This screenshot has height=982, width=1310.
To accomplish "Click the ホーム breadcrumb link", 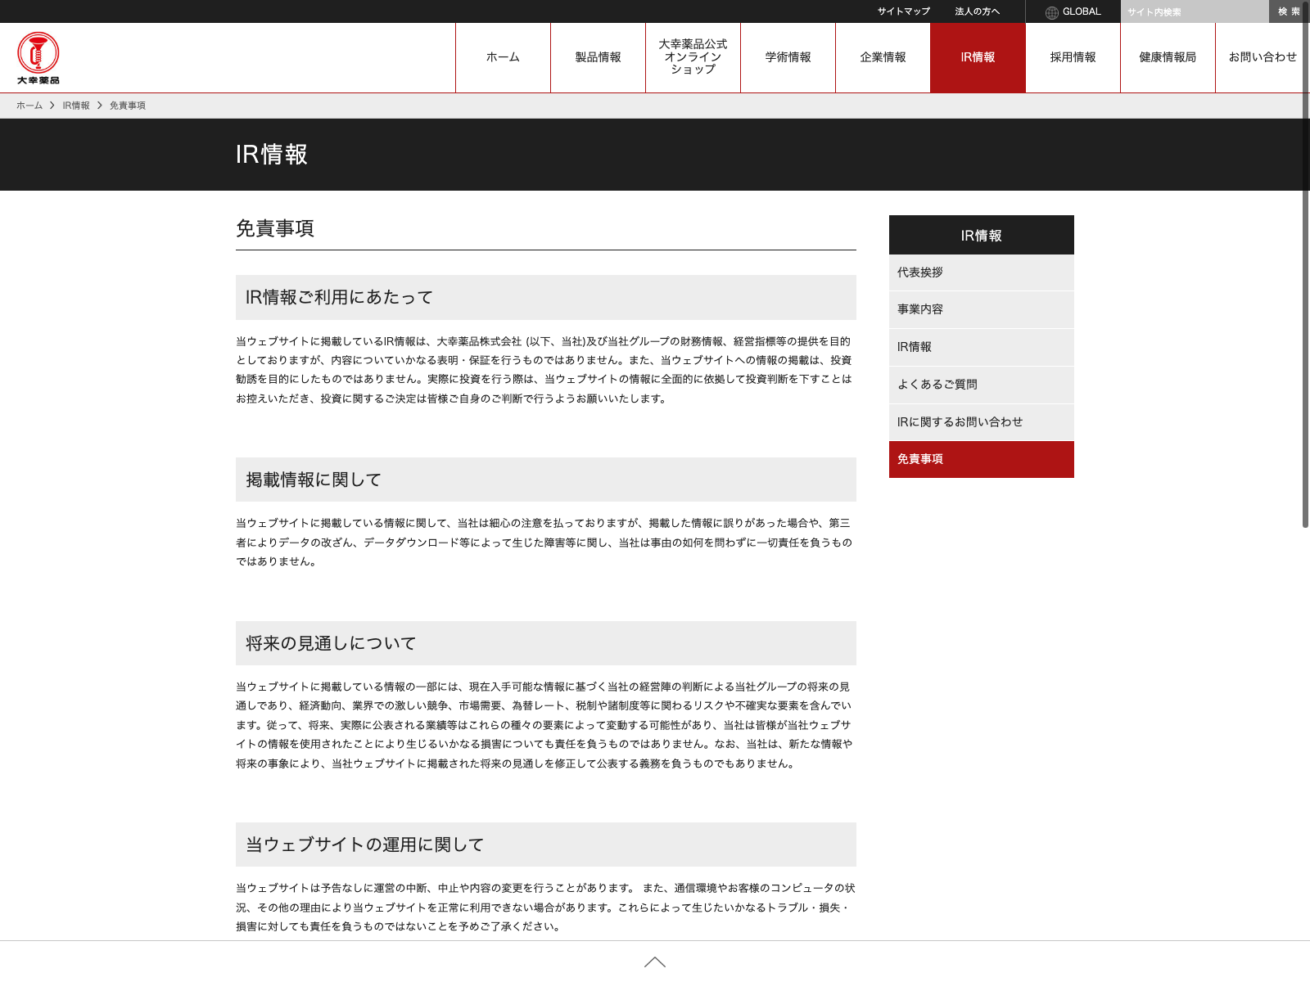I will tap(29, 106).
